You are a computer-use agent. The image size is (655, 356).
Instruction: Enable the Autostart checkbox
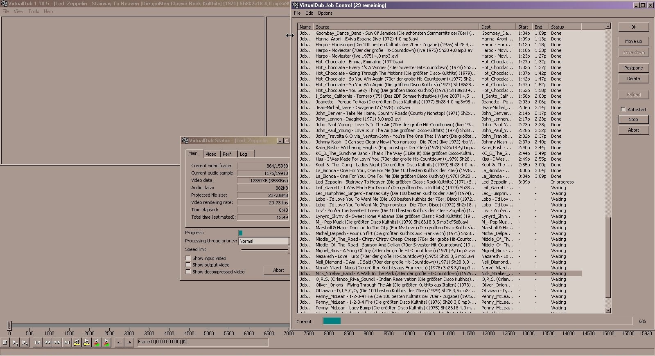623,110
